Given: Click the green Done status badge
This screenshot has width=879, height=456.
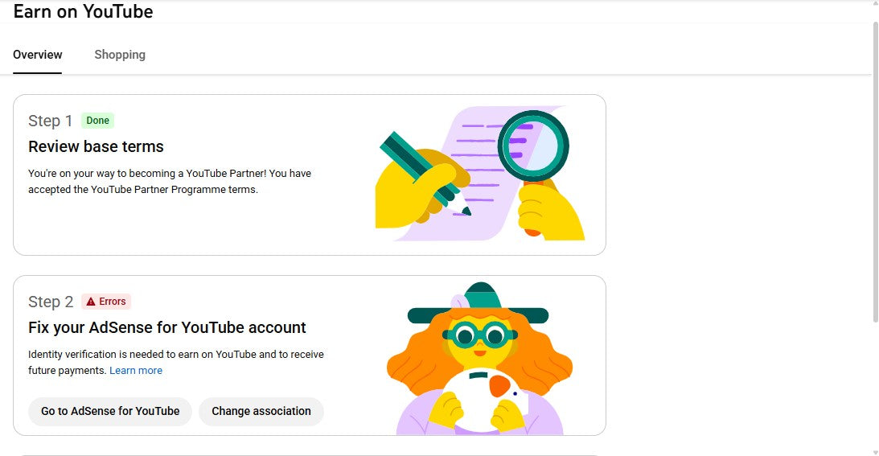Looking at the screenshot, I should [97, 121].
